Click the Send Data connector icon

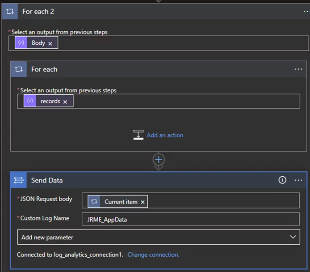pyautogui.click(x=19, y=180)
